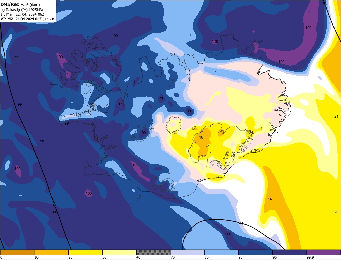
Task: Click the 'VT: Mið. 24.04.2024 04Z' valid time
Action: tap(21, 19)
